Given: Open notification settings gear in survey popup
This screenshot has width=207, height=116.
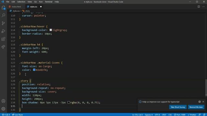Looking at the screenshot, I should click(200, 102).
